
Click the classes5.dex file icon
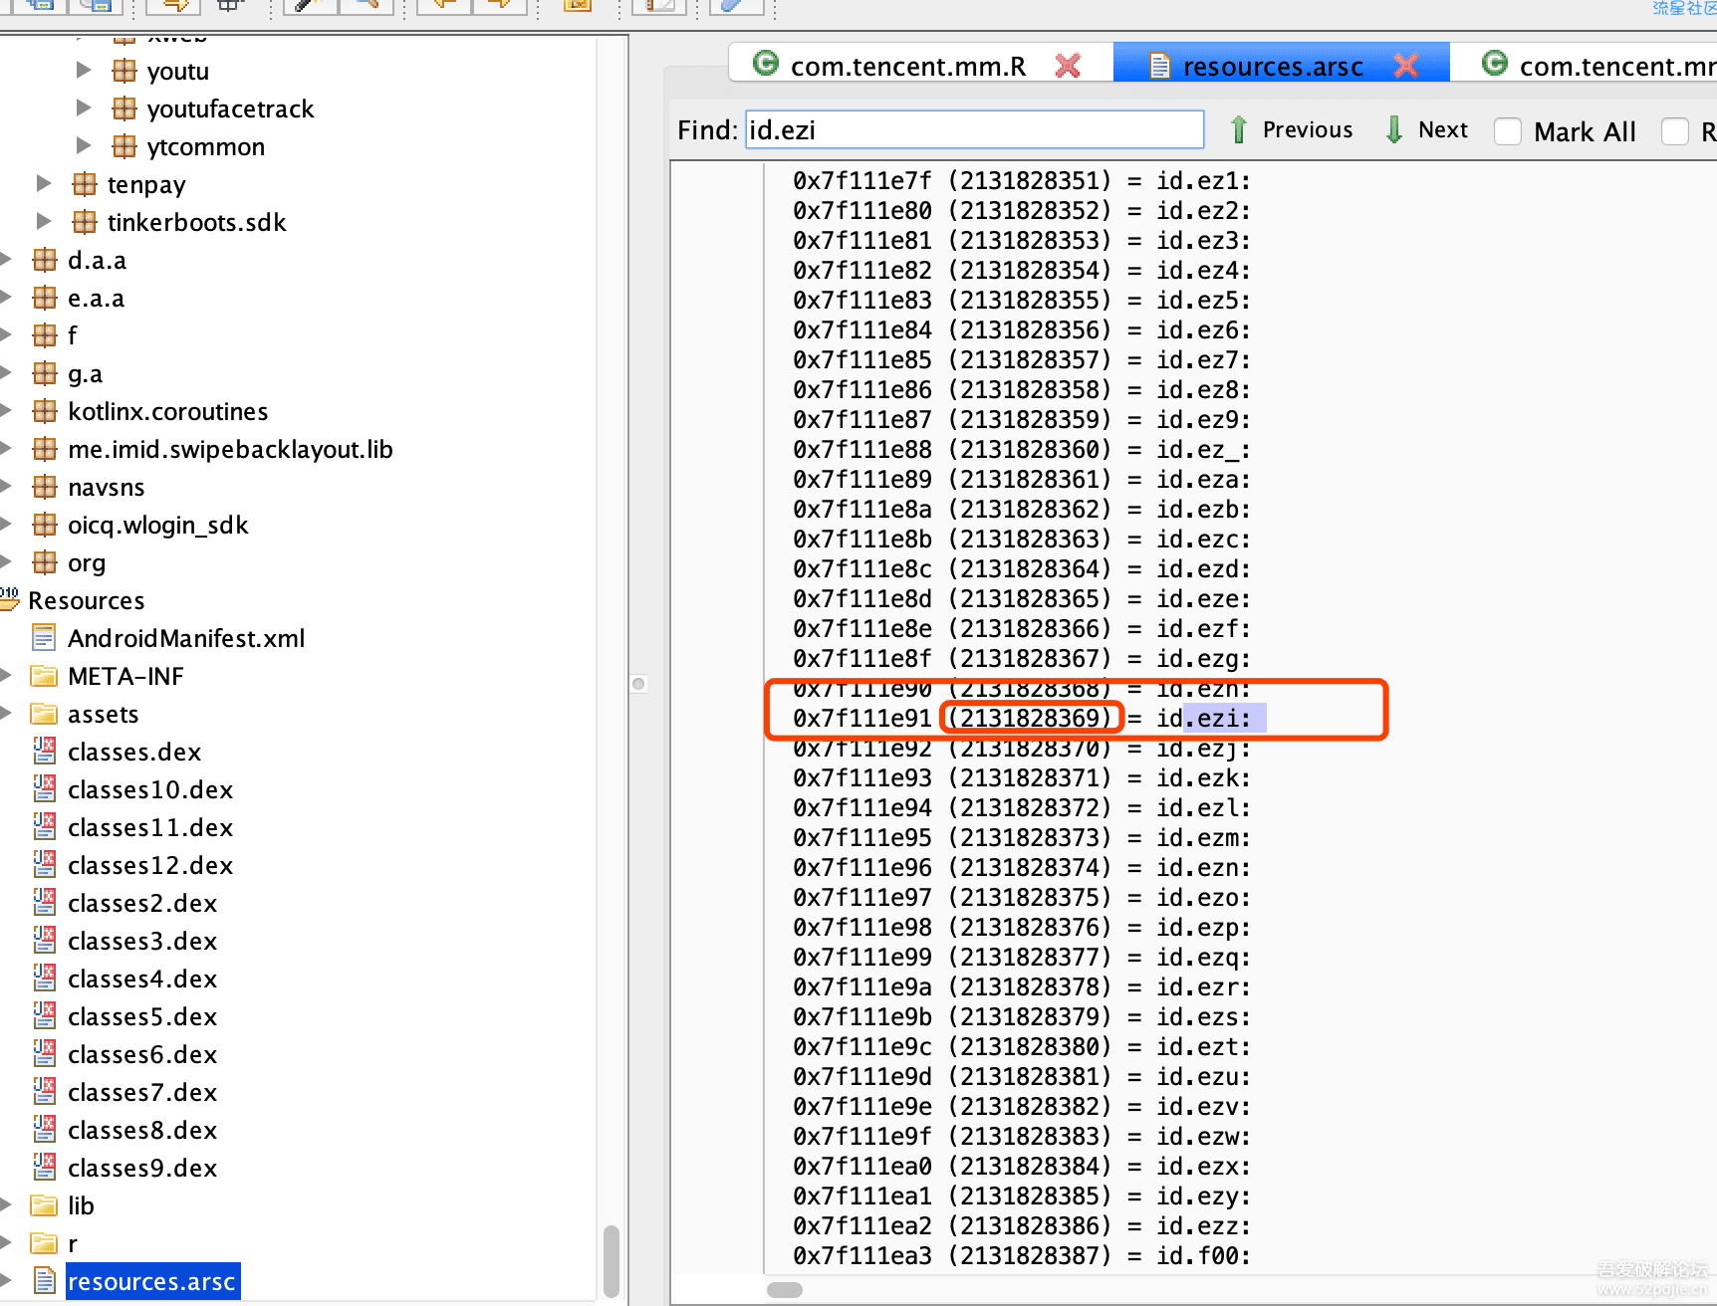pyautogui.click(x=44, y=1015)
